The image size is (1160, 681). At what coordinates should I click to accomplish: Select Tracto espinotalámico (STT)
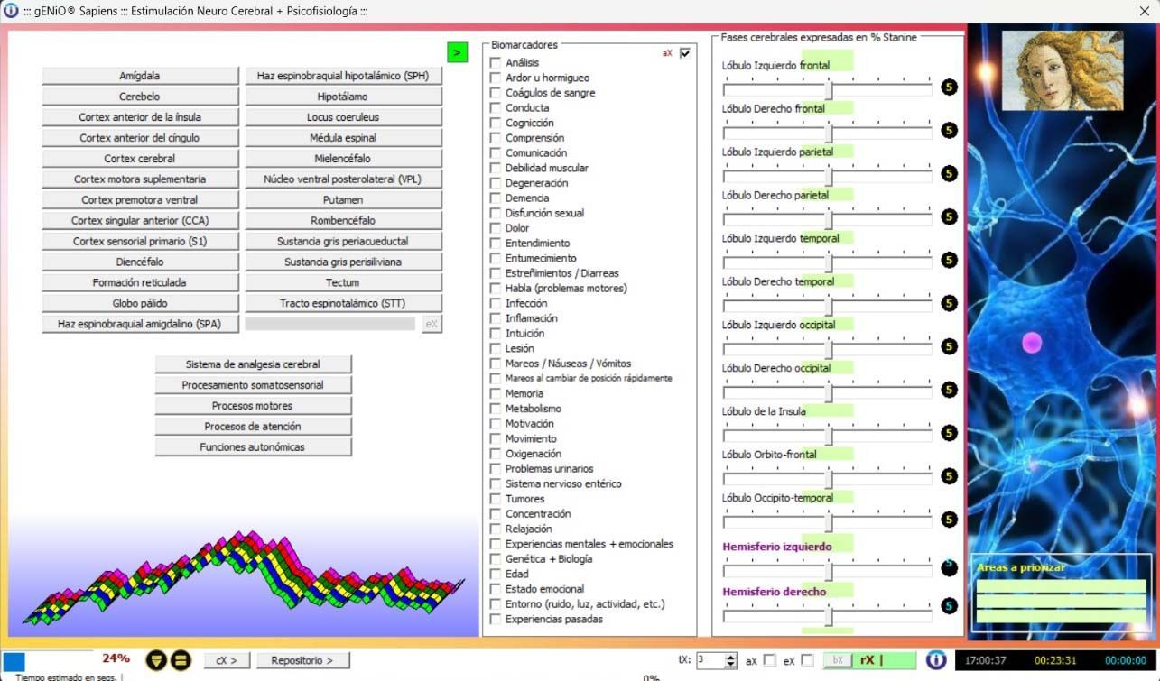[x=343, y=303]
